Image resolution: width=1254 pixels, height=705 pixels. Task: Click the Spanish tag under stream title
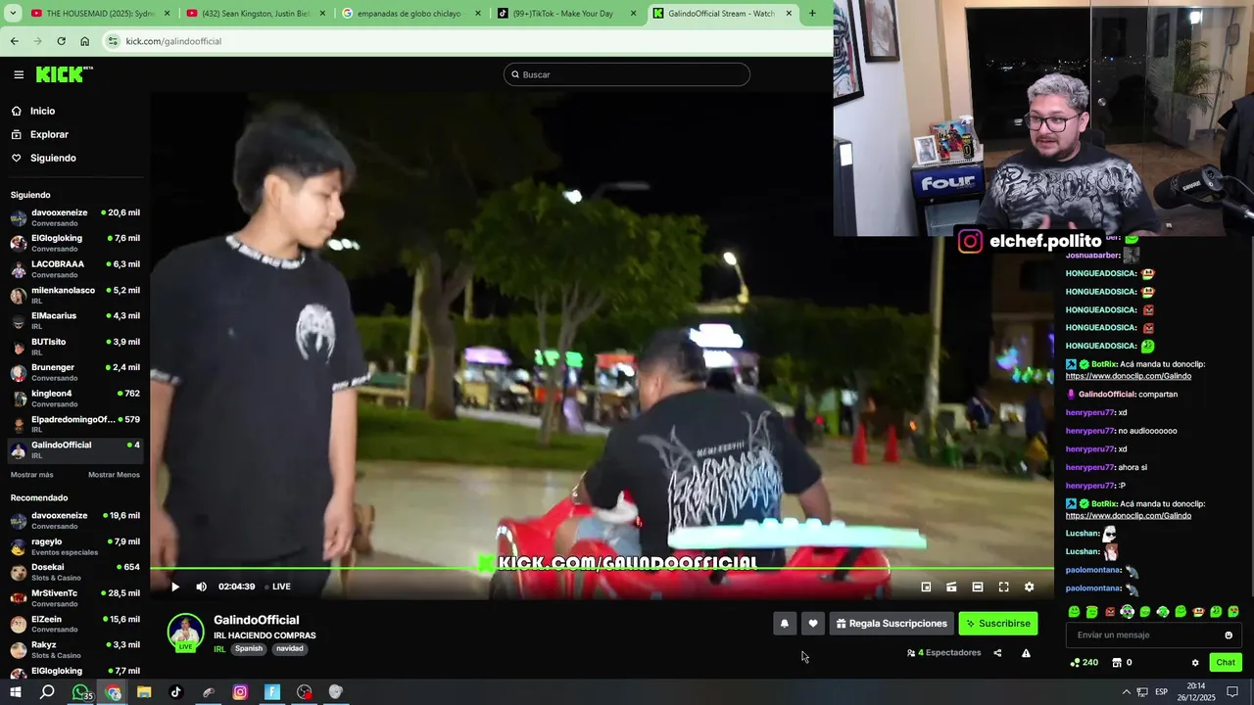(x=249, y=649)
